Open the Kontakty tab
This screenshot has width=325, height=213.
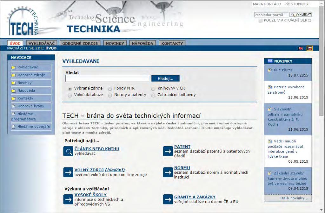[172, 43]
